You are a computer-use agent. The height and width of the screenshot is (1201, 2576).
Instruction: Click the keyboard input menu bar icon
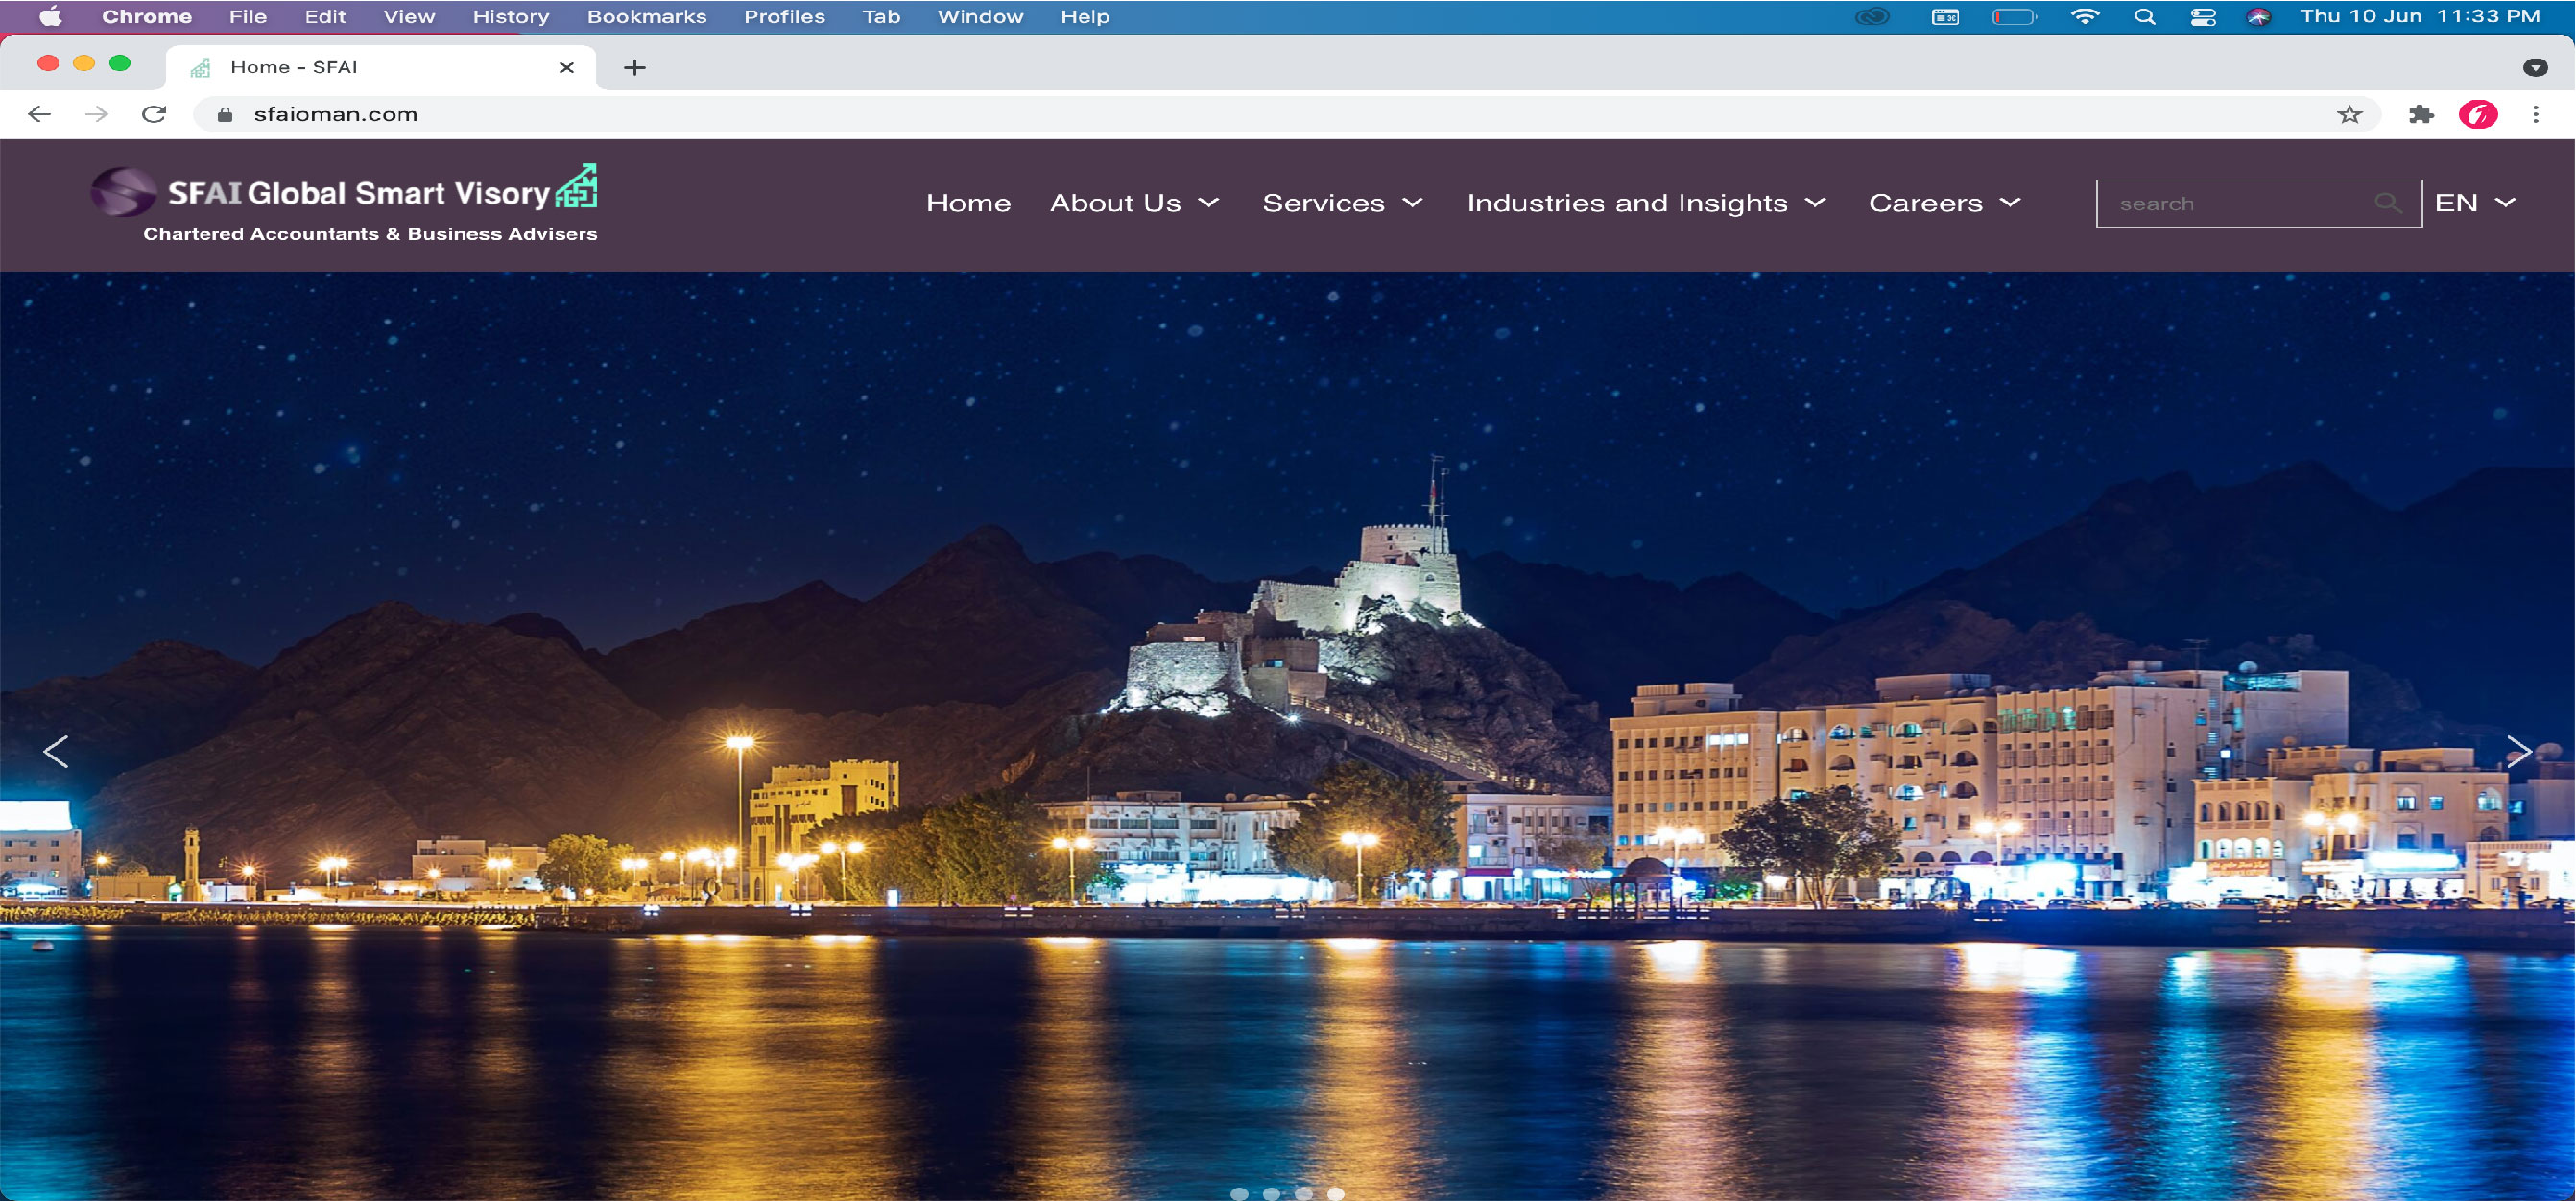1945,16
